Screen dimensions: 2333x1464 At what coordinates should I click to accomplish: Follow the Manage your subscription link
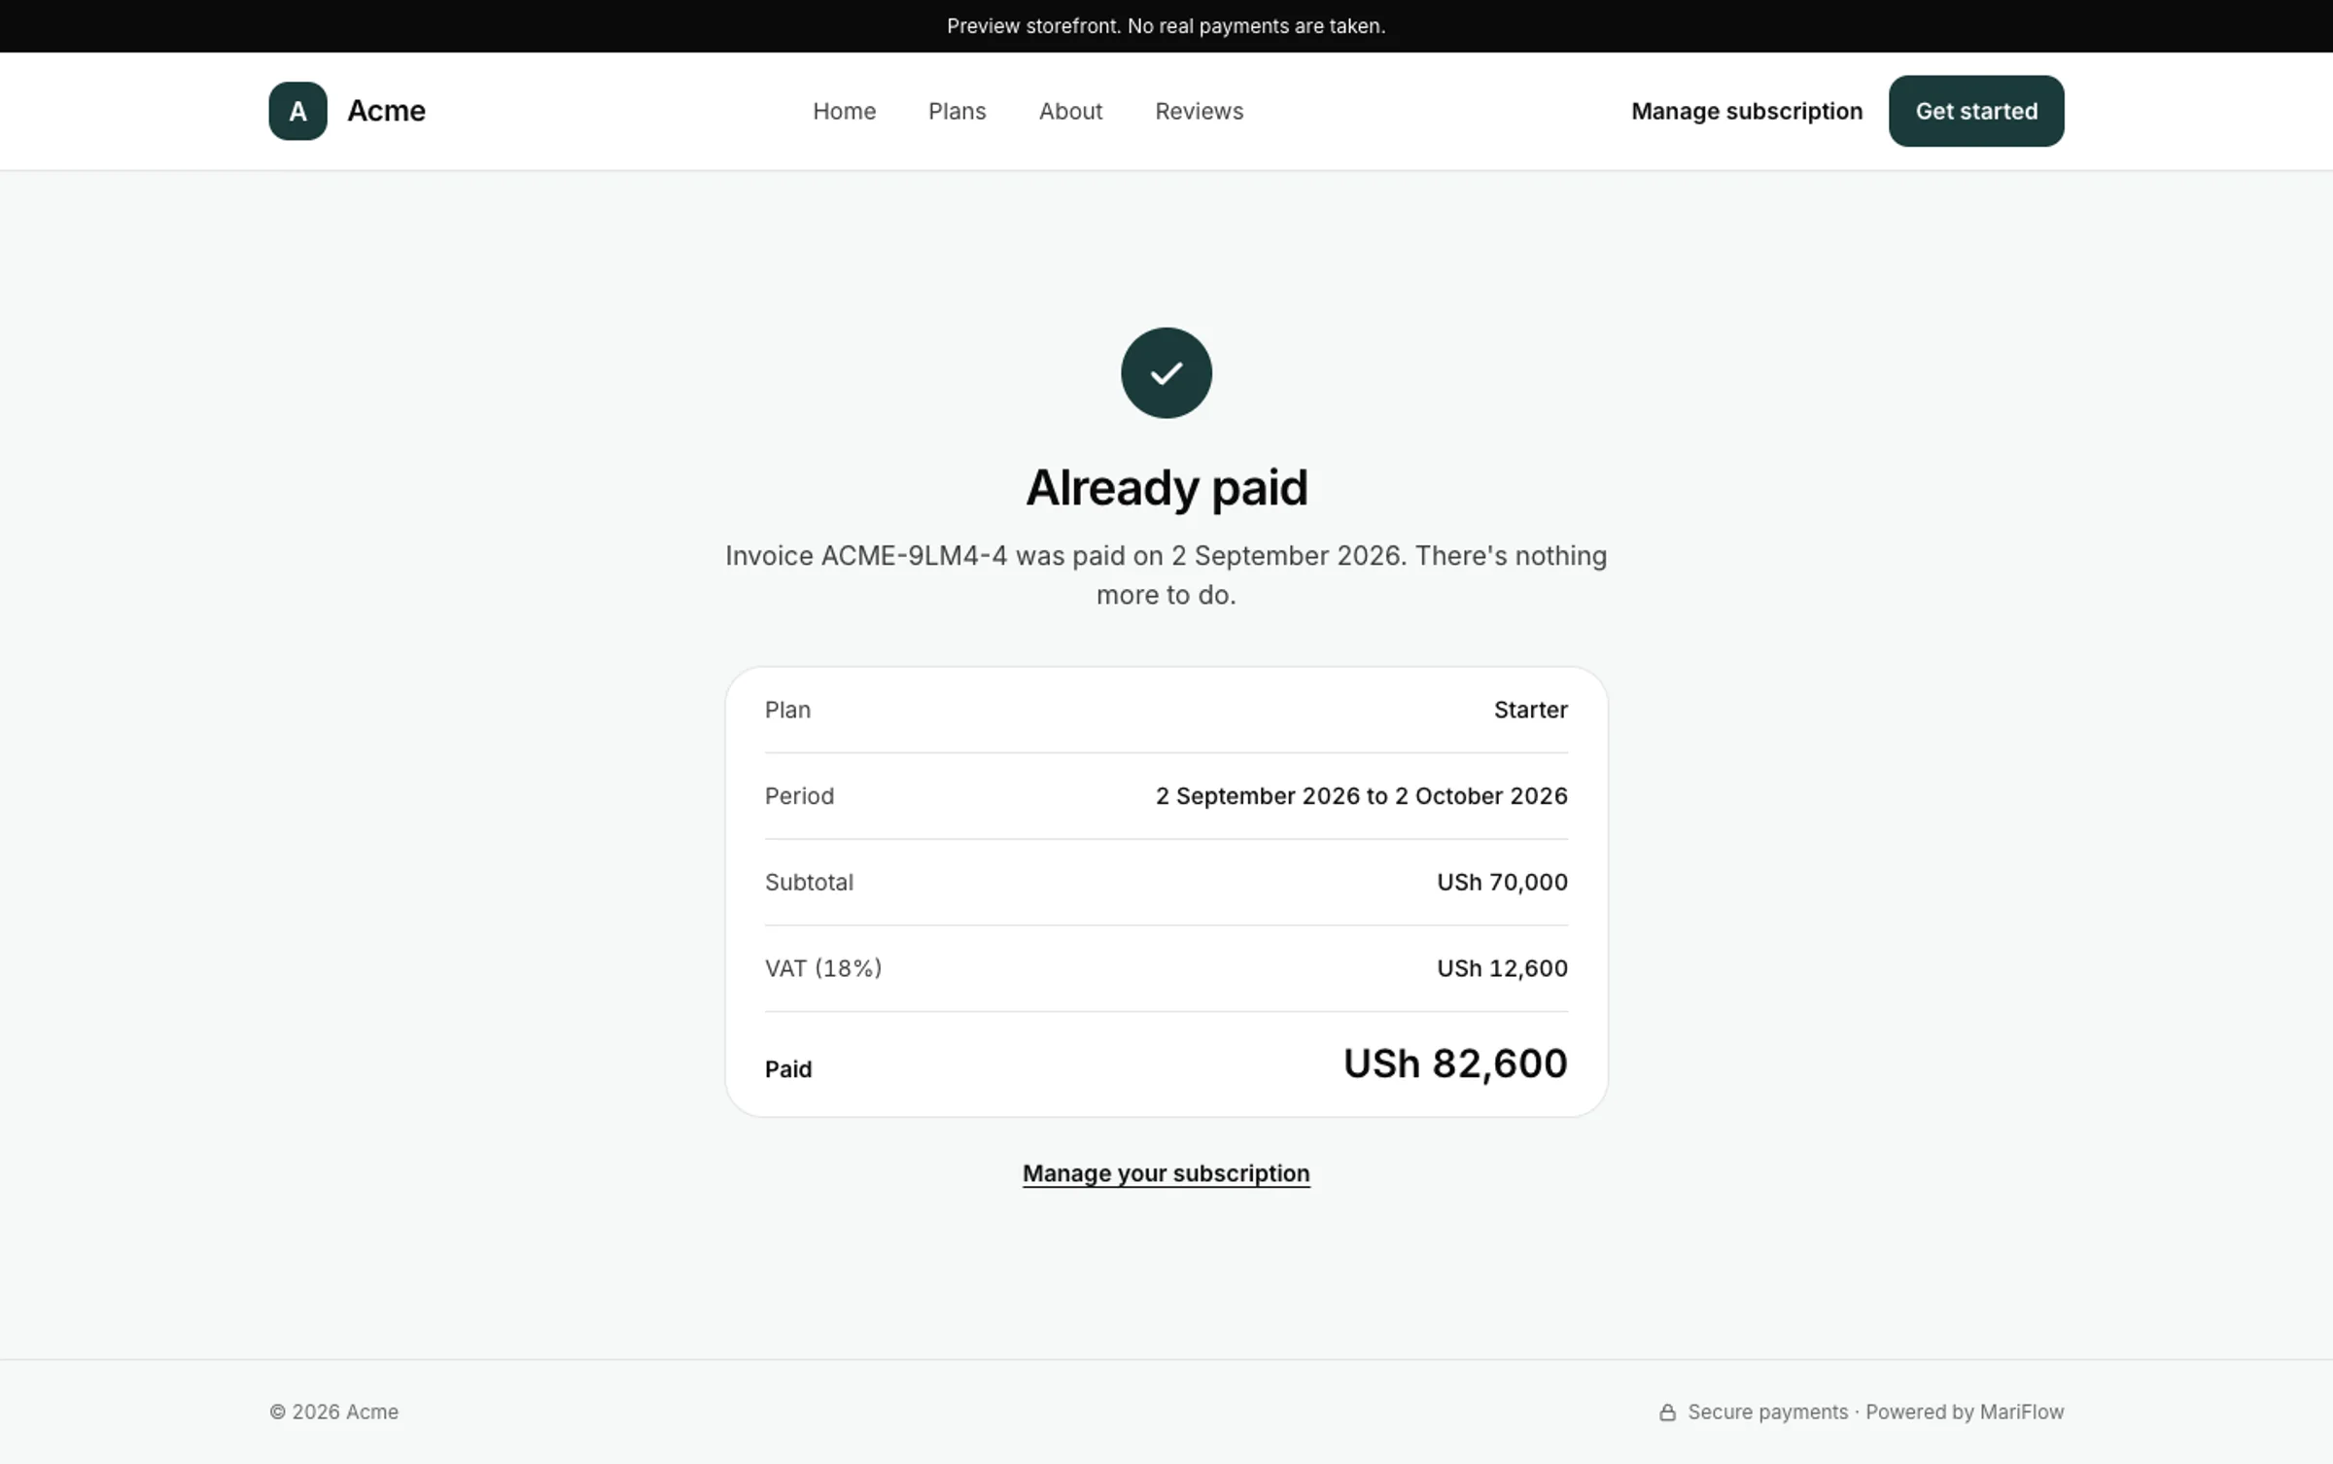[x=1166, y=1173]
